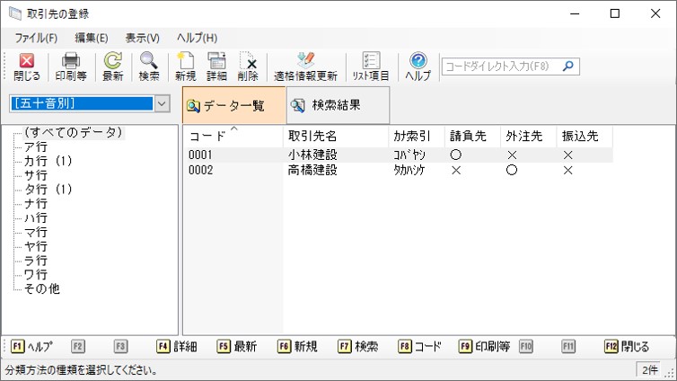This screenshot has height=381, width=677.
Task: Maximize the 取引先の登録 window
Action: 615,13
